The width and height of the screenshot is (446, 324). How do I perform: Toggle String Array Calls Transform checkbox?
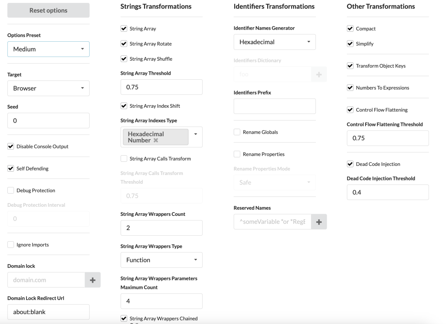tap(124, 158)
